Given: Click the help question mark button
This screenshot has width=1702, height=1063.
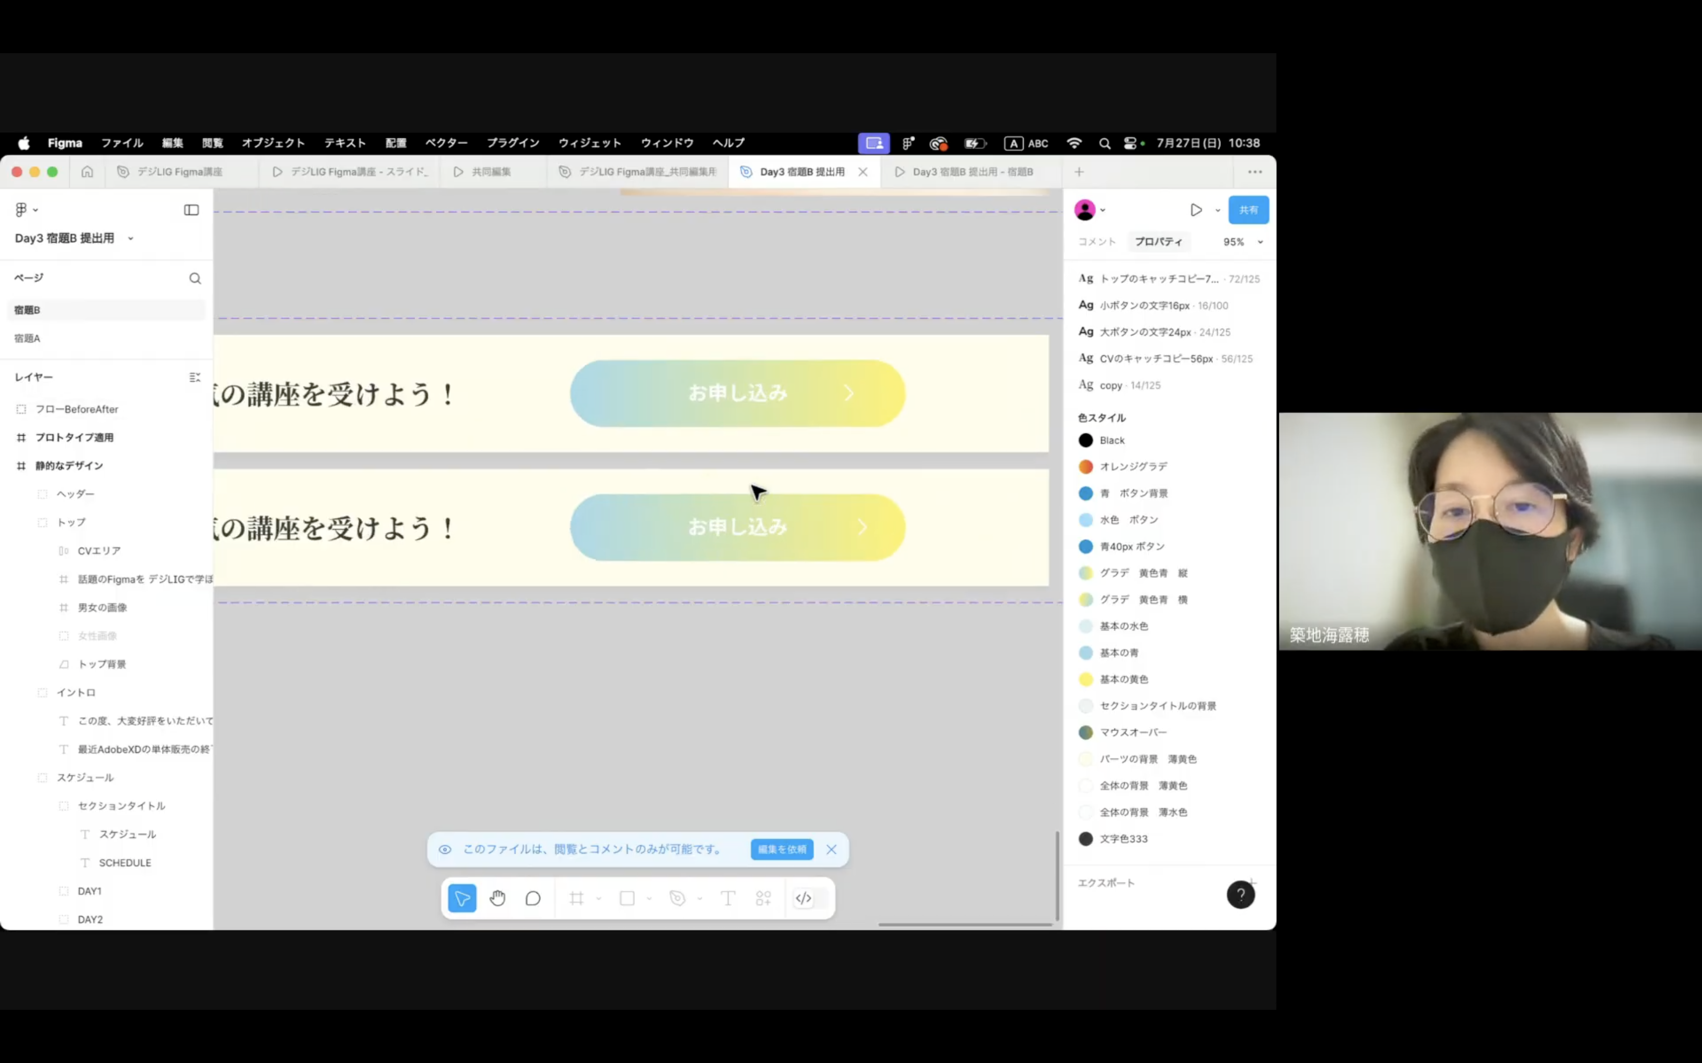Looking at the screenshot, I should 1240,894.
